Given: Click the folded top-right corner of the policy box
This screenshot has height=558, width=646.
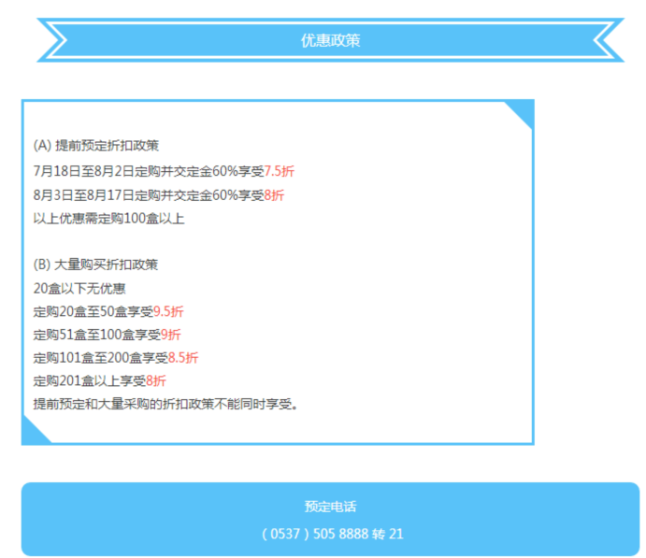Looking at the screenshot, I should click(521, 113).
